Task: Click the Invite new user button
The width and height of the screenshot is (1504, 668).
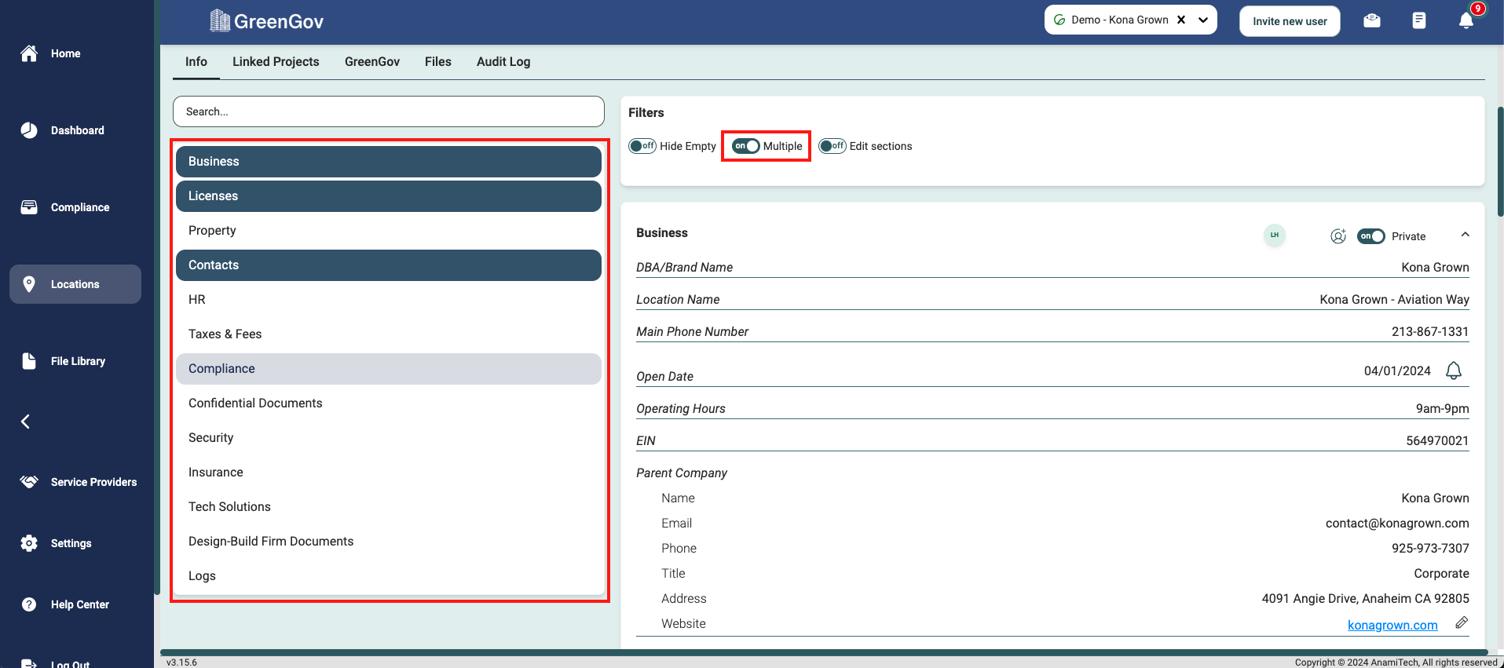Action: (1290, 21)
